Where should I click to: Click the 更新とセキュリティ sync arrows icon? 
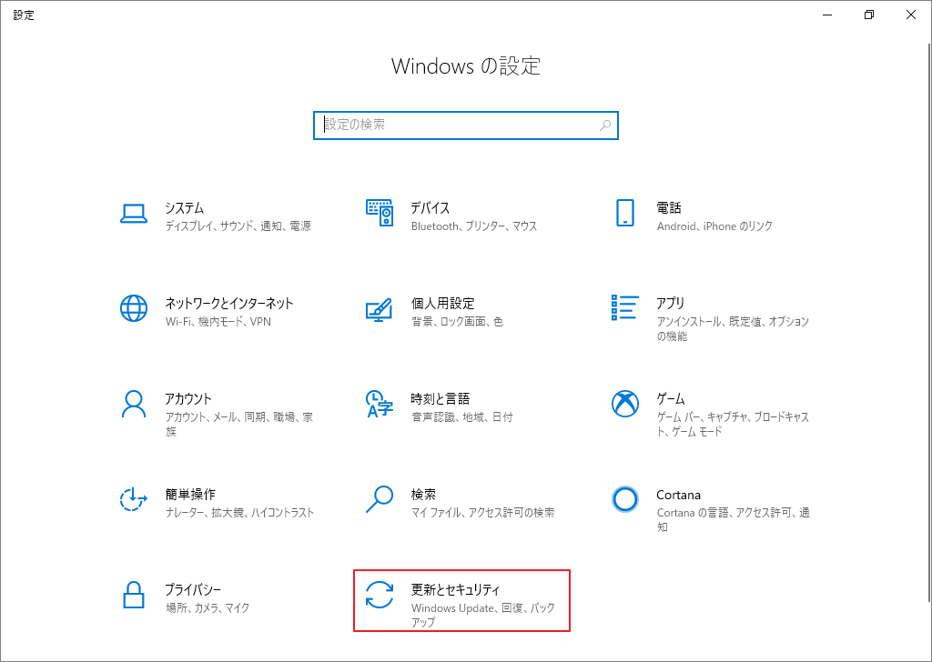tap(380, 595)
